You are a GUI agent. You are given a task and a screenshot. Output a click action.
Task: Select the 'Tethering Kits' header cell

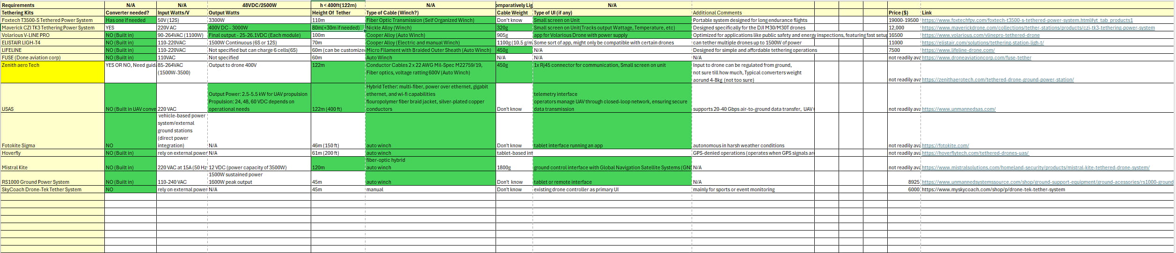click(x=52, y=13)
